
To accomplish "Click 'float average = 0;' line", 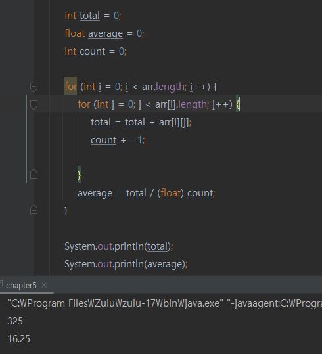I will click(104, 33).
